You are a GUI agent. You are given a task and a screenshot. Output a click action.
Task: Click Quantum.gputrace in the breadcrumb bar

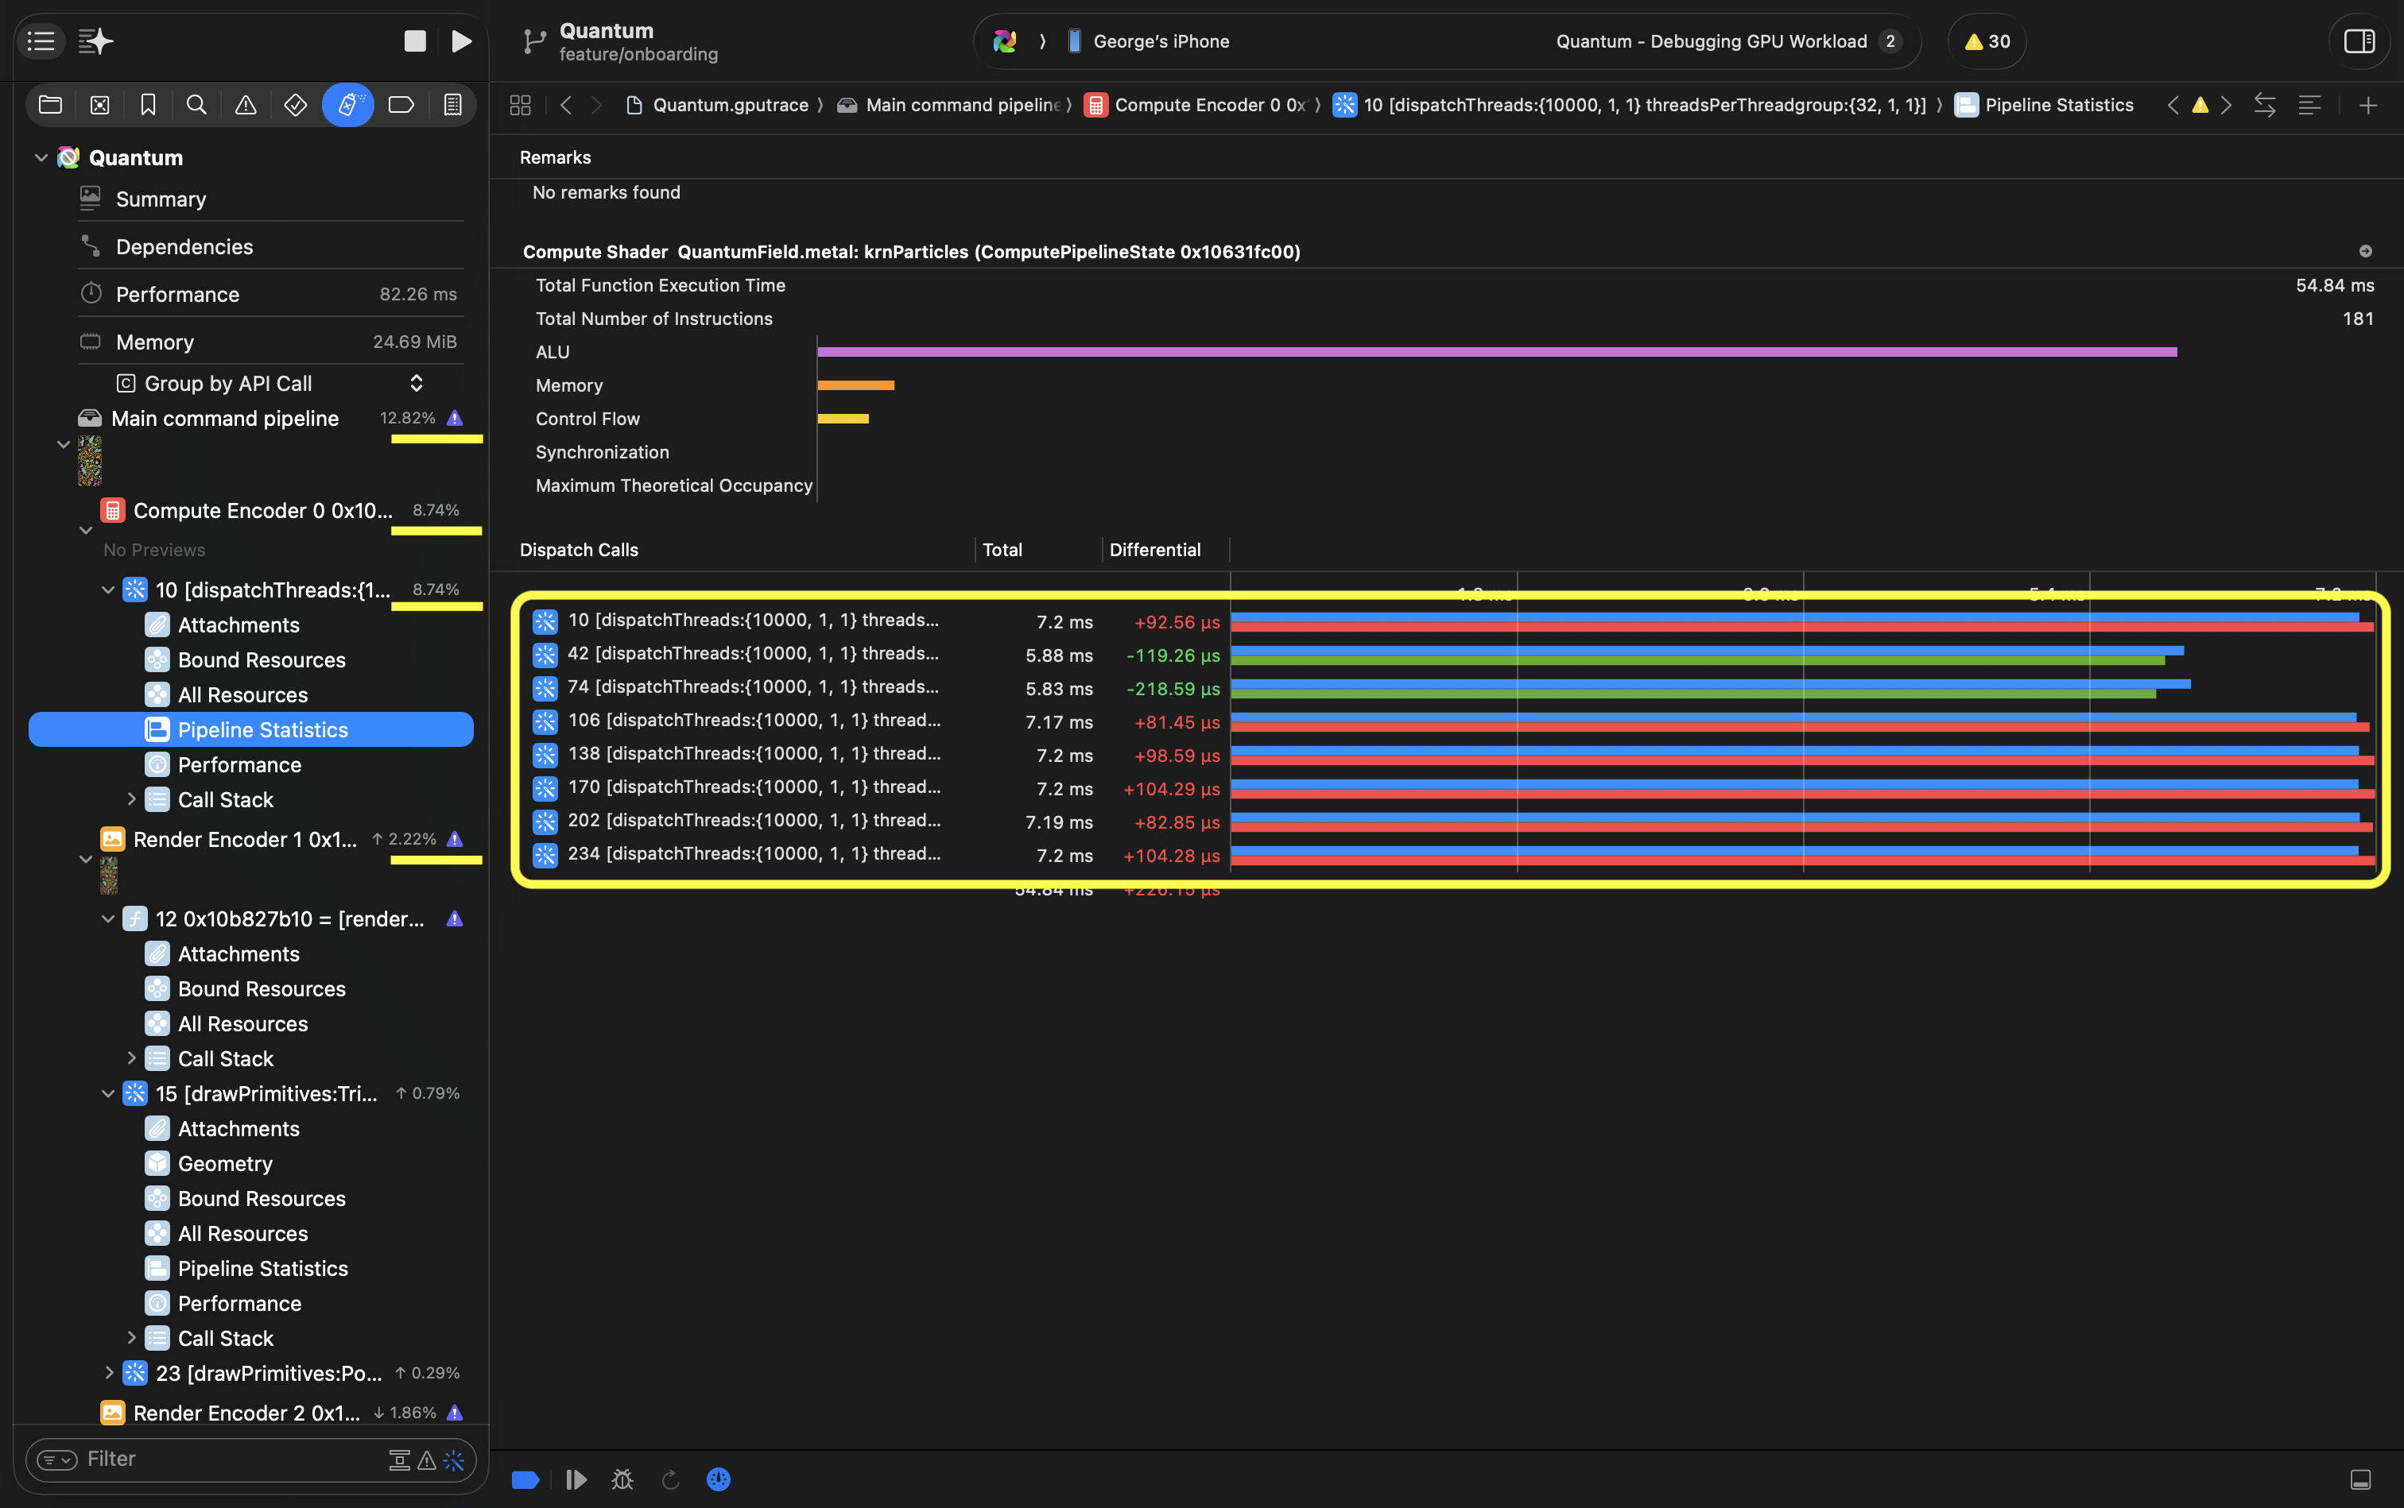click(730, 105)
